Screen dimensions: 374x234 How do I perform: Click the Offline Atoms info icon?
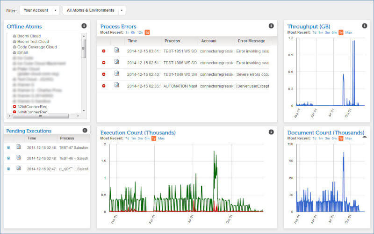click(x=84, y=26)
